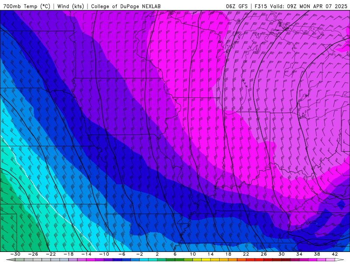Viewport: 350px width, 262px height.
Task: Click the 'Wind (kts)' header label
Action: click(70, 6)
